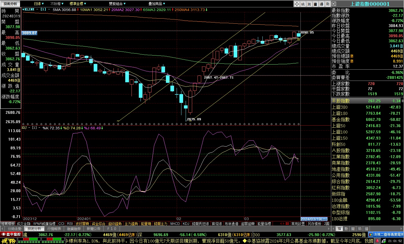Screen dimensions: 404x244
Task: Select the 布林通道 indicator tab
Action: coord(231,224)
